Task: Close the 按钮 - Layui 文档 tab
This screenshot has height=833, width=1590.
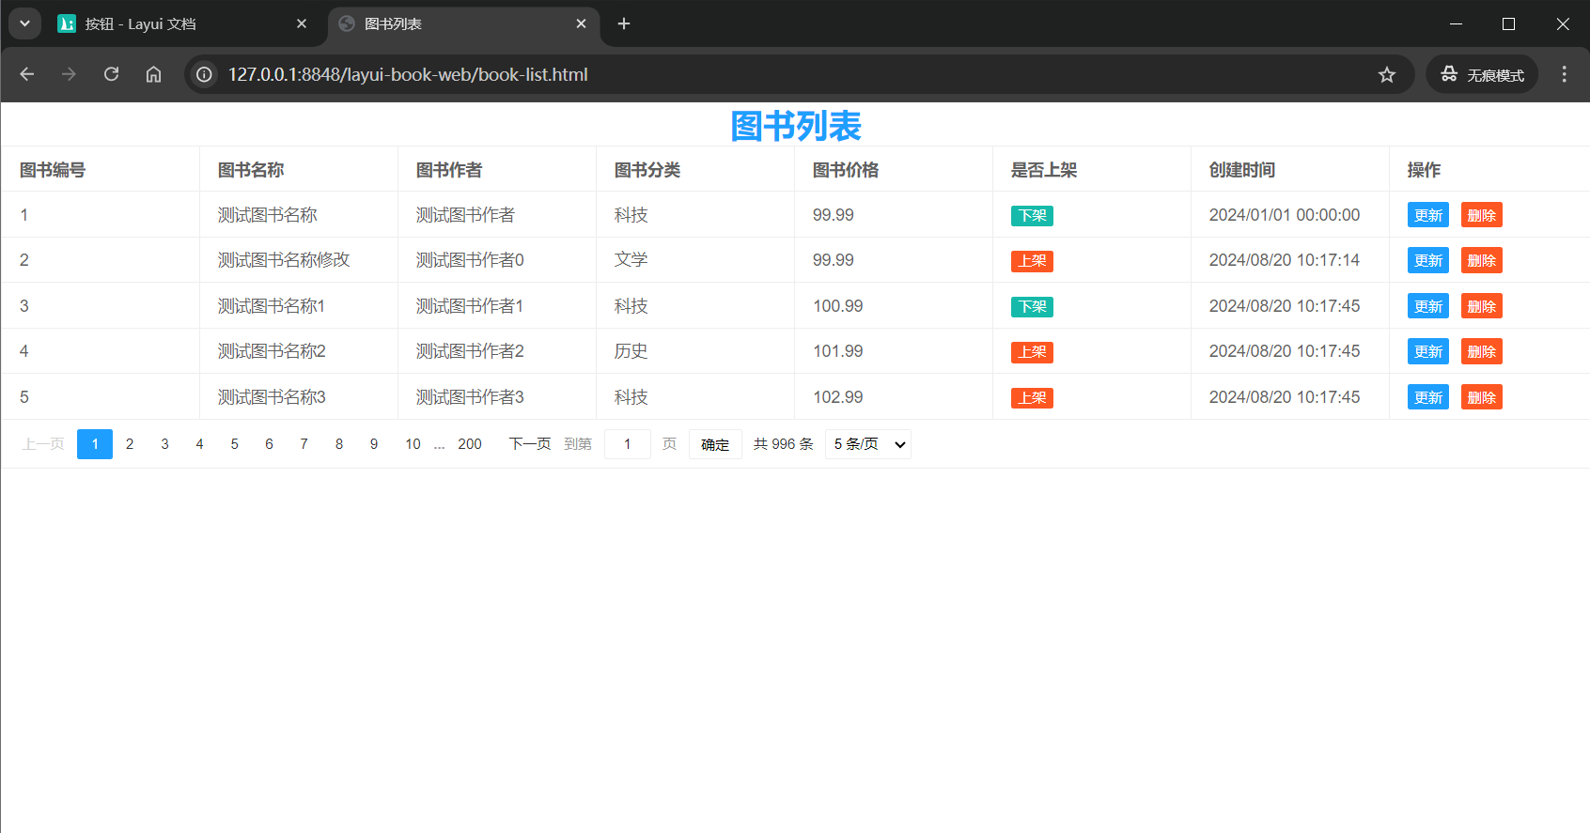Action: [x=301, y=23]
